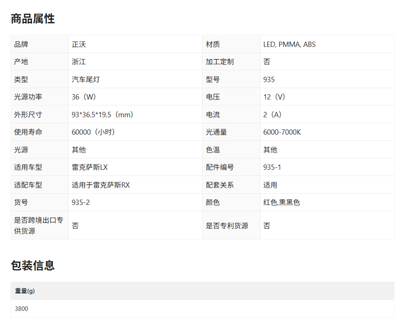Click the 雷克萨斯LX vehicle model value

point(90,167)
